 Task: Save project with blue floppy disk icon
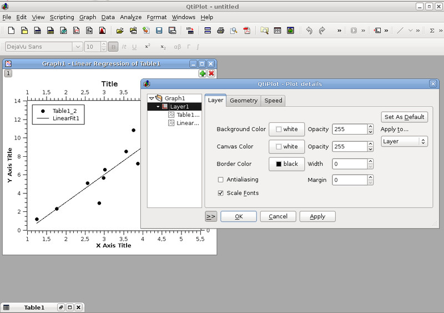(x=159, y=31)
